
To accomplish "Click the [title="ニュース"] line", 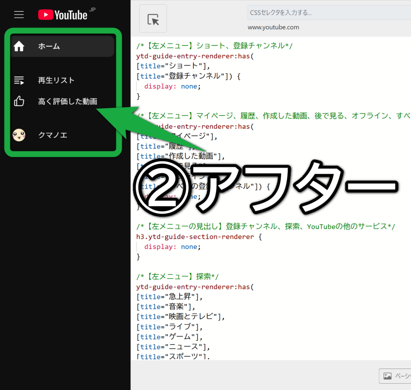I will click(173, 347).
